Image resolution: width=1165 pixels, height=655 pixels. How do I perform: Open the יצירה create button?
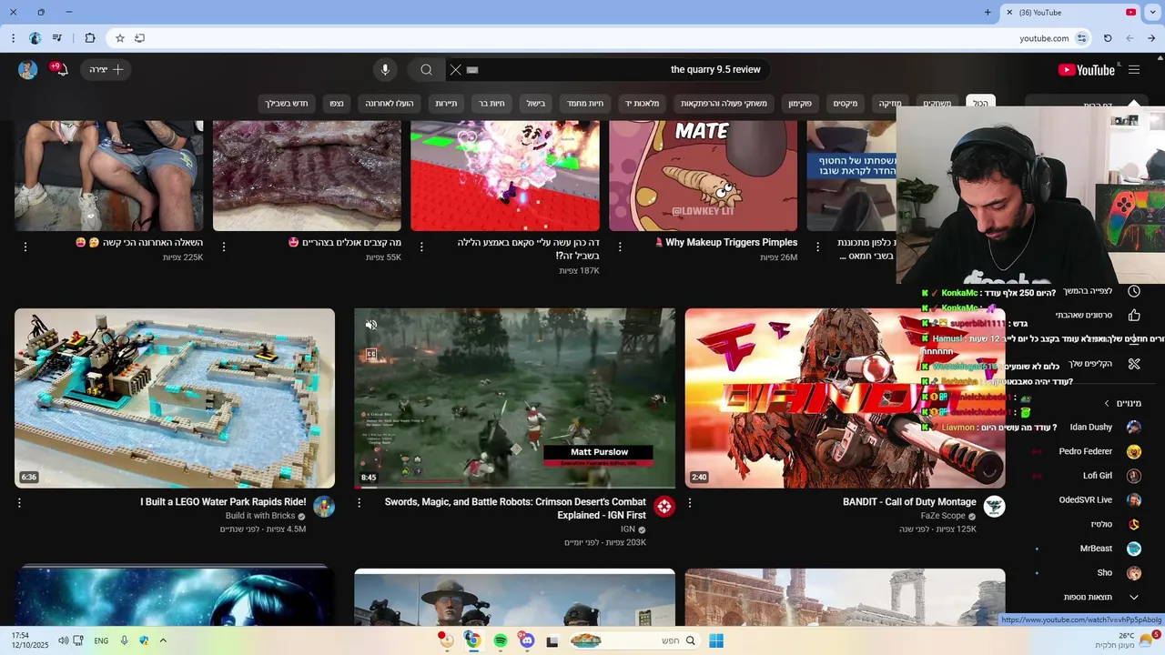click(106, 70)
